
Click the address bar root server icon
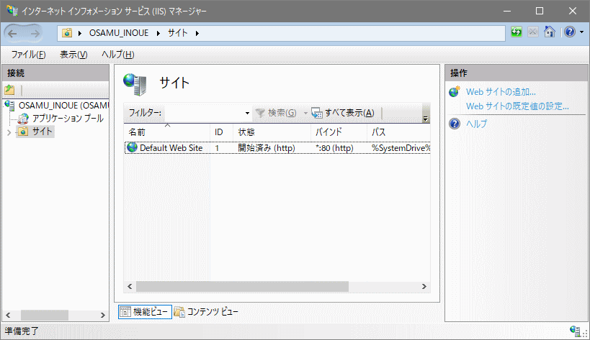(x=67, y=33)
